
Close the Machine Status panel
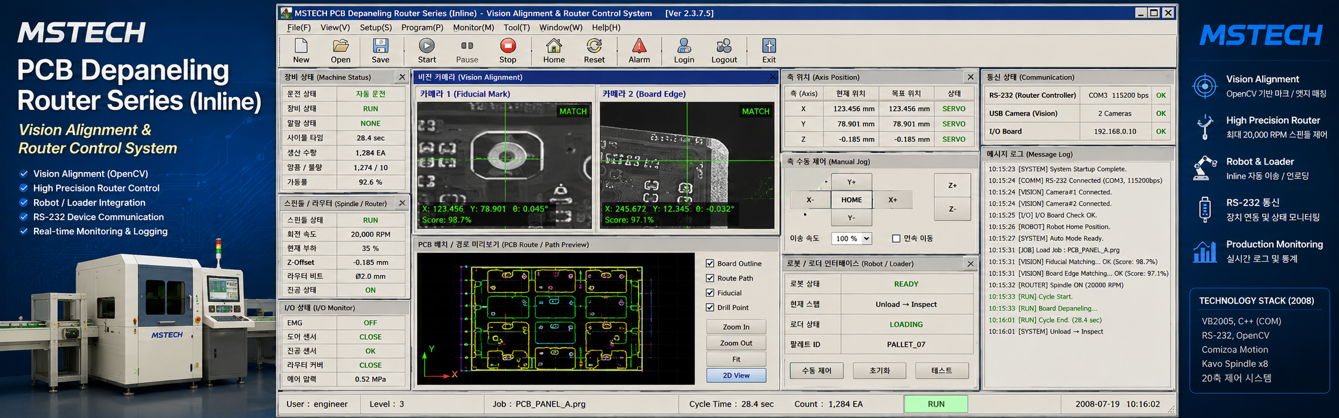402,77
